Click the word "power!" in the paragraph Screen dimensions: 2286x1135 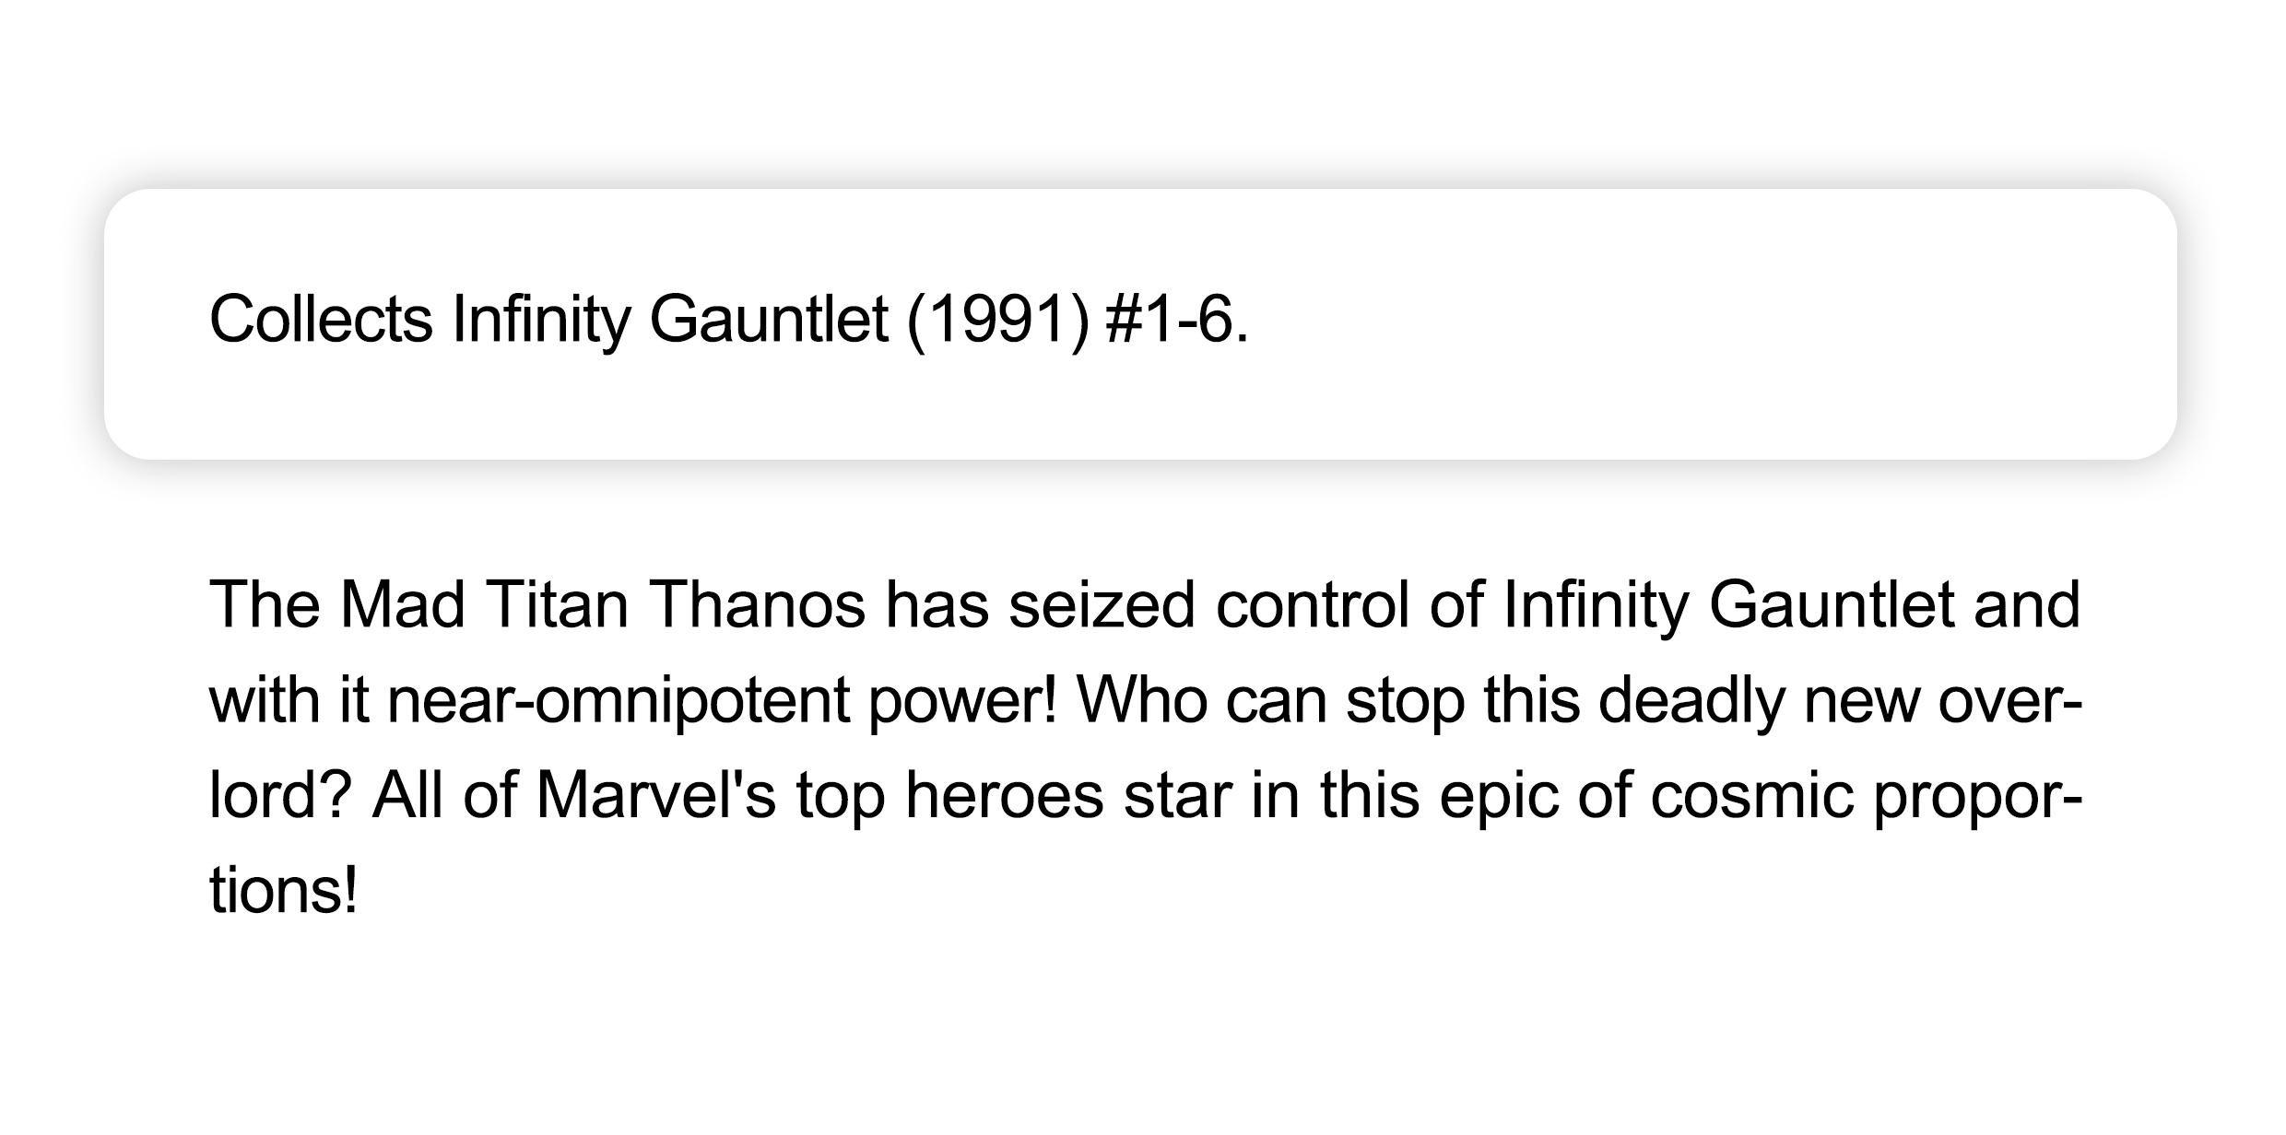(x=962, y=701)
